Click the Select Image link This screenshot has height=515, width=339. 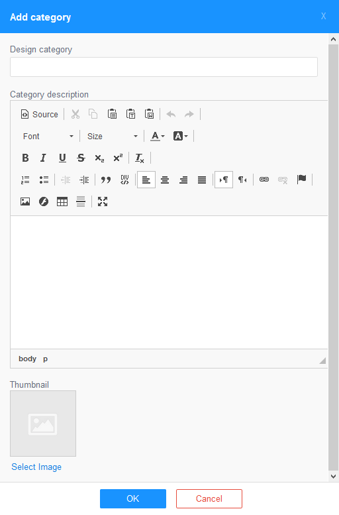[x=36, y=467]
